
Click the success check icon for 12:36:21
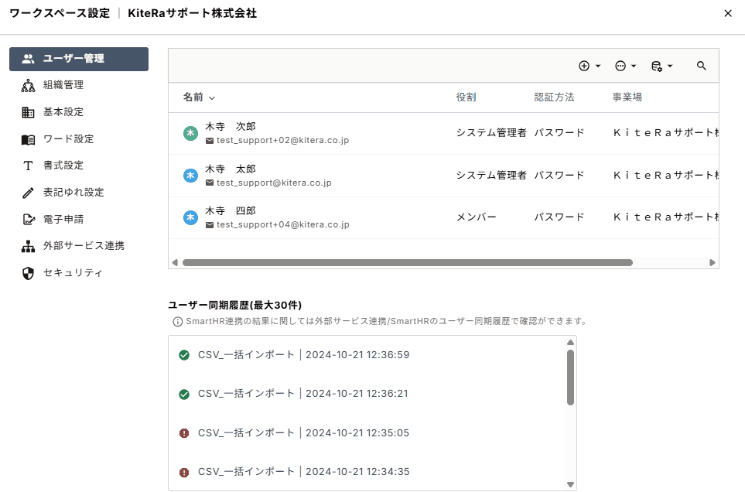pos(184,395)
